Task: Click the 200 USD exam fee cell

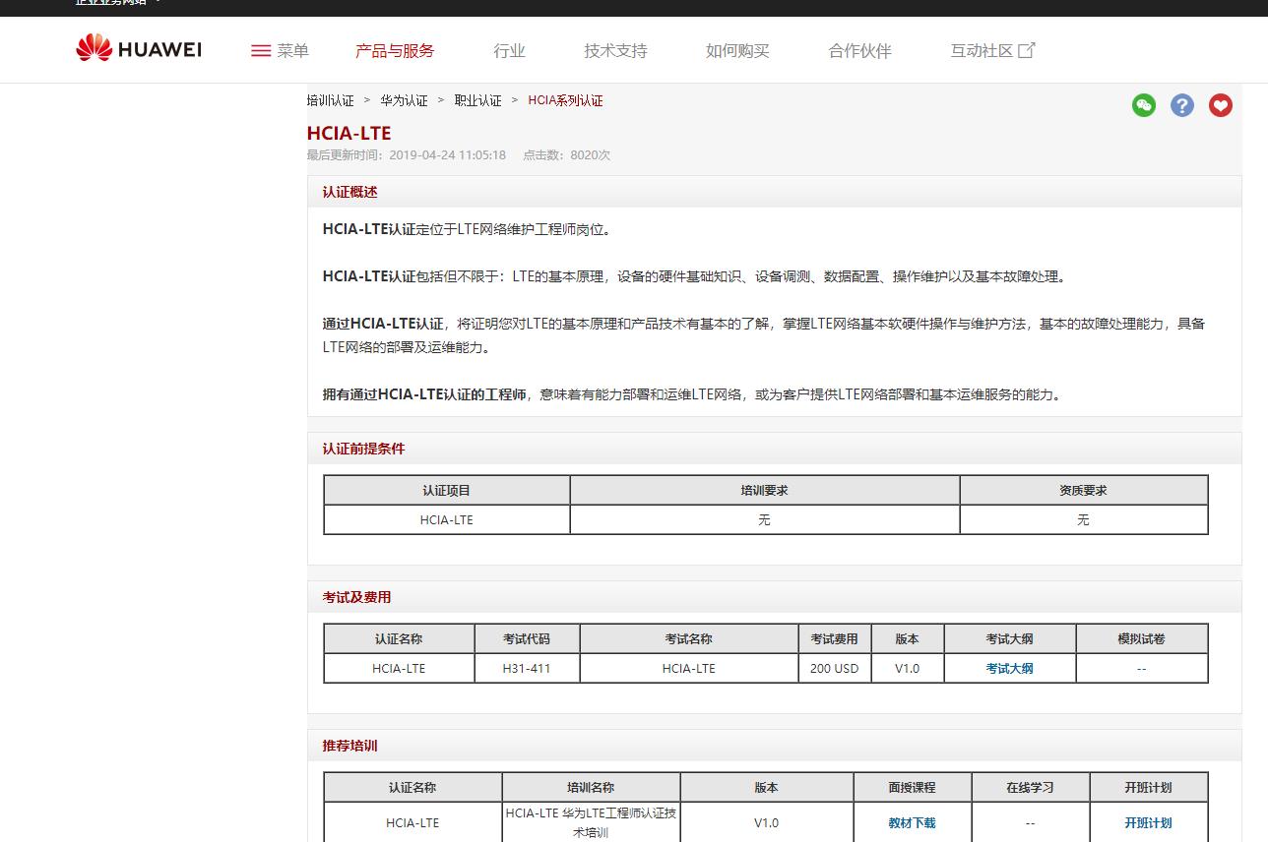Action: tap(834, 668)
